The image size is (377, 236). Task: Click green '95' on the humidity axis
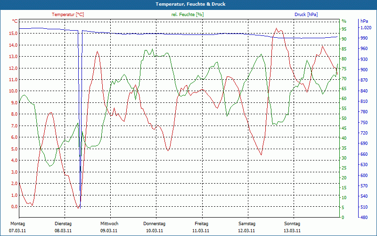click(344, 29)
